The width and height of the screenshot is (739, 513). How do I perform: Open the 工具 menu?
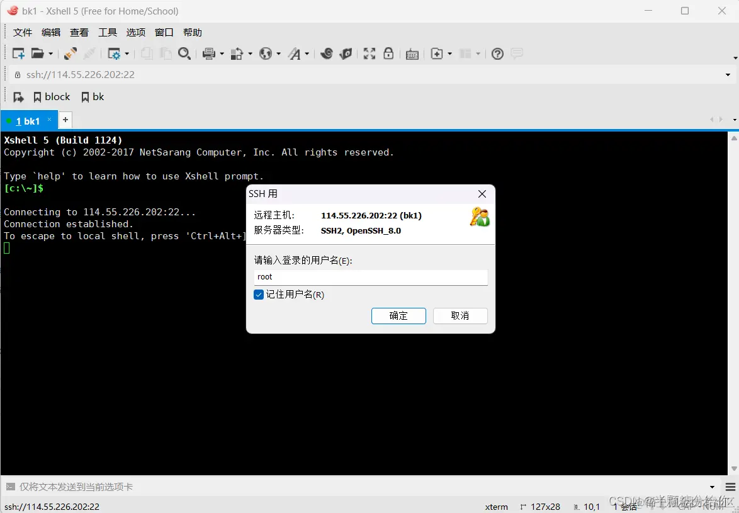tap(108, 33)
